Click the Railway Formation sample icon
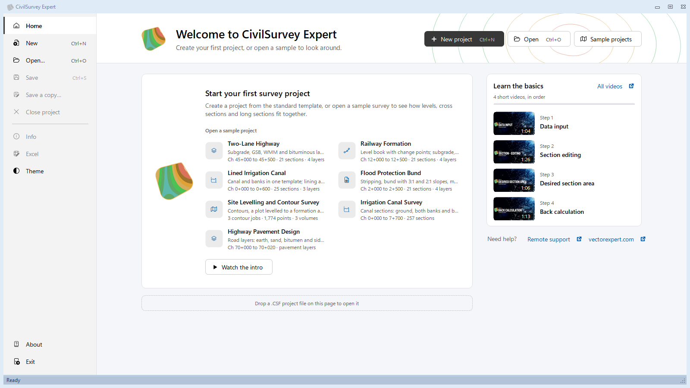 click(x=347, y=151)
